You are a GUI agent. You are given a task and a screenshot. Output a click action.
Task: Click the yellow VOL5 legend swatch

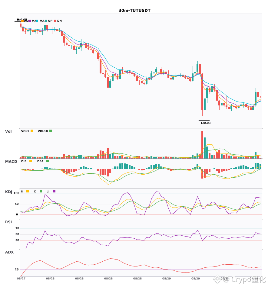32,131
